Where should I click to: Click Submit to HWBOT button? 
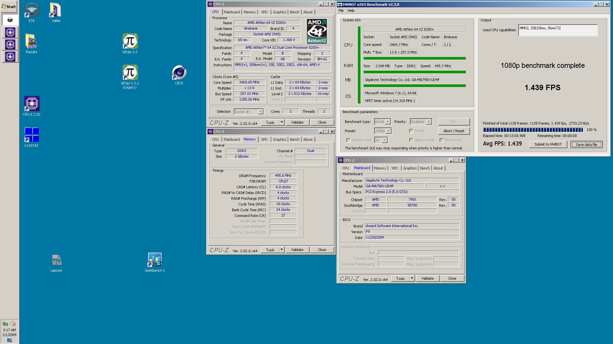pos(548,144)
